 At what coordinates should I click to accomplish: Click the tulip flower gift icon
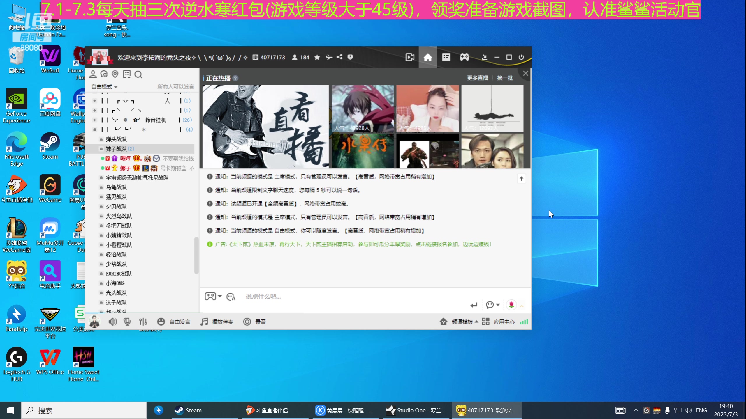click(511, 305)
